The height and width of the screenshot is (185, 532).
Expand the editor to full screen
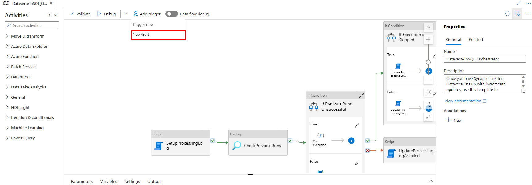tap(518, 3)
